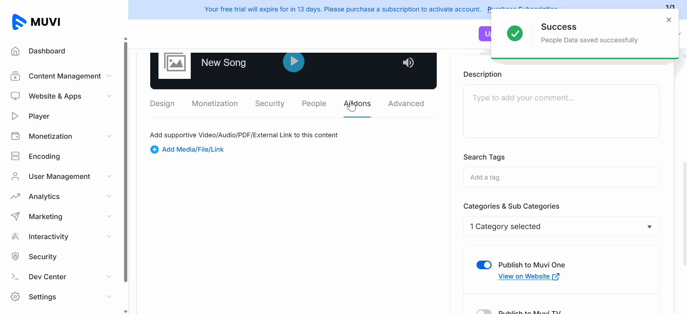
Task: Expand the Settings chevron in sidebar
Action: 109,297
